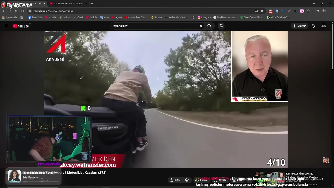
Task: Click the install app icon in address bar
Action: click(x=256, y=11)
